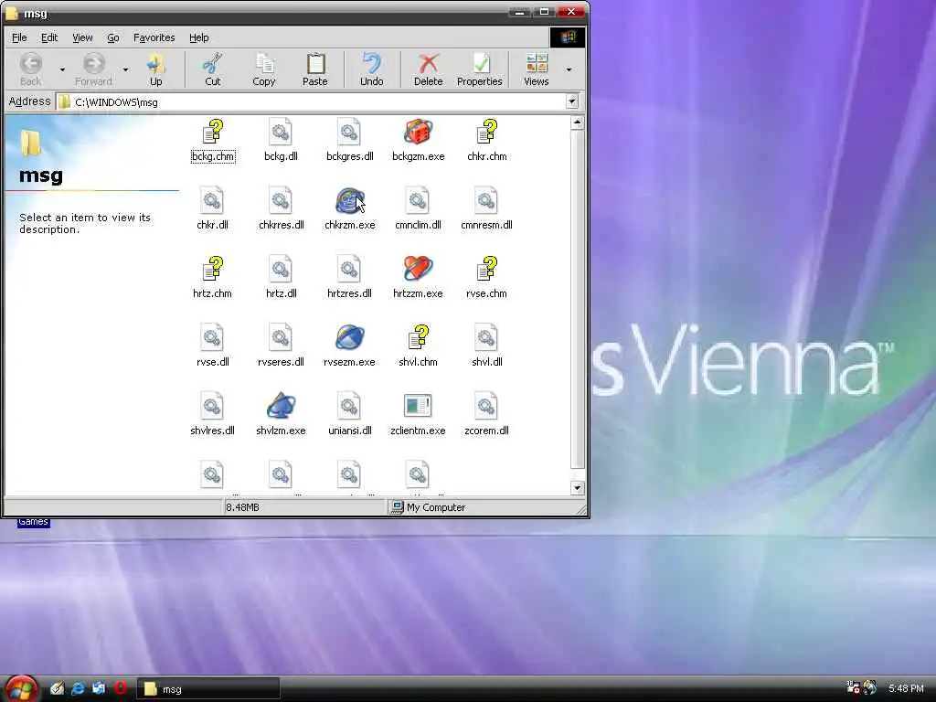Open the Back history dropdown arrow

[x=62, y=69]
